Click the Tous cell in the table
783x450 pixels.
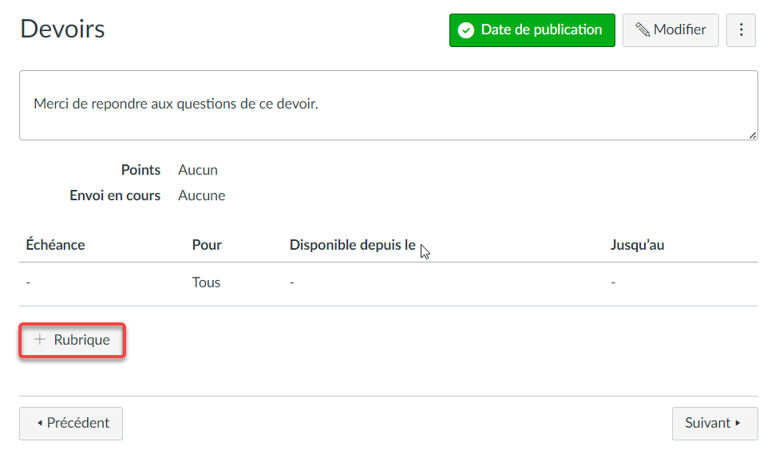pos(206,282)
